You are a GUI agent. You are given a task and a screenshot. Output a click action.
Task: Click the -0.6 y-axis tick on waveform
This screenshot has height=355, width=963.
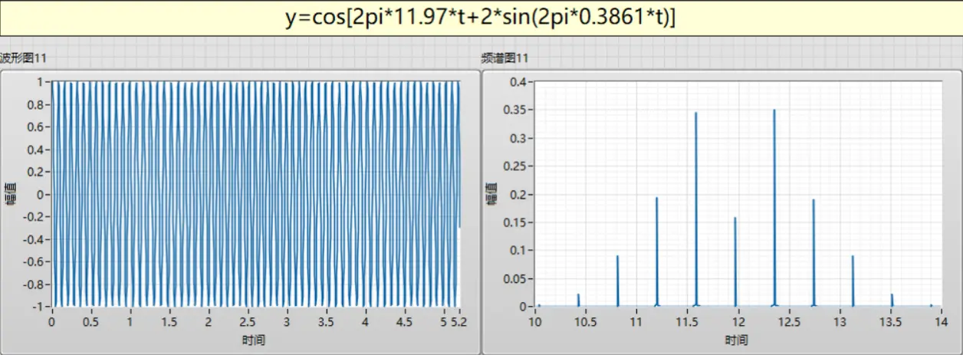(x=35, y=262)
